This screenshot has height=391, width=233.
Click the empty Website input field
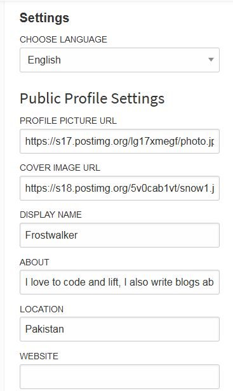119,376
